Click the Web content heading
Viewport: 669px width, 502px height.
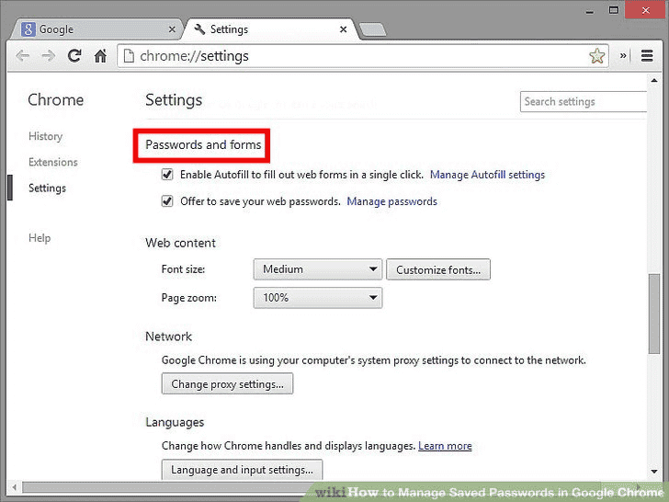pos(180,243)
